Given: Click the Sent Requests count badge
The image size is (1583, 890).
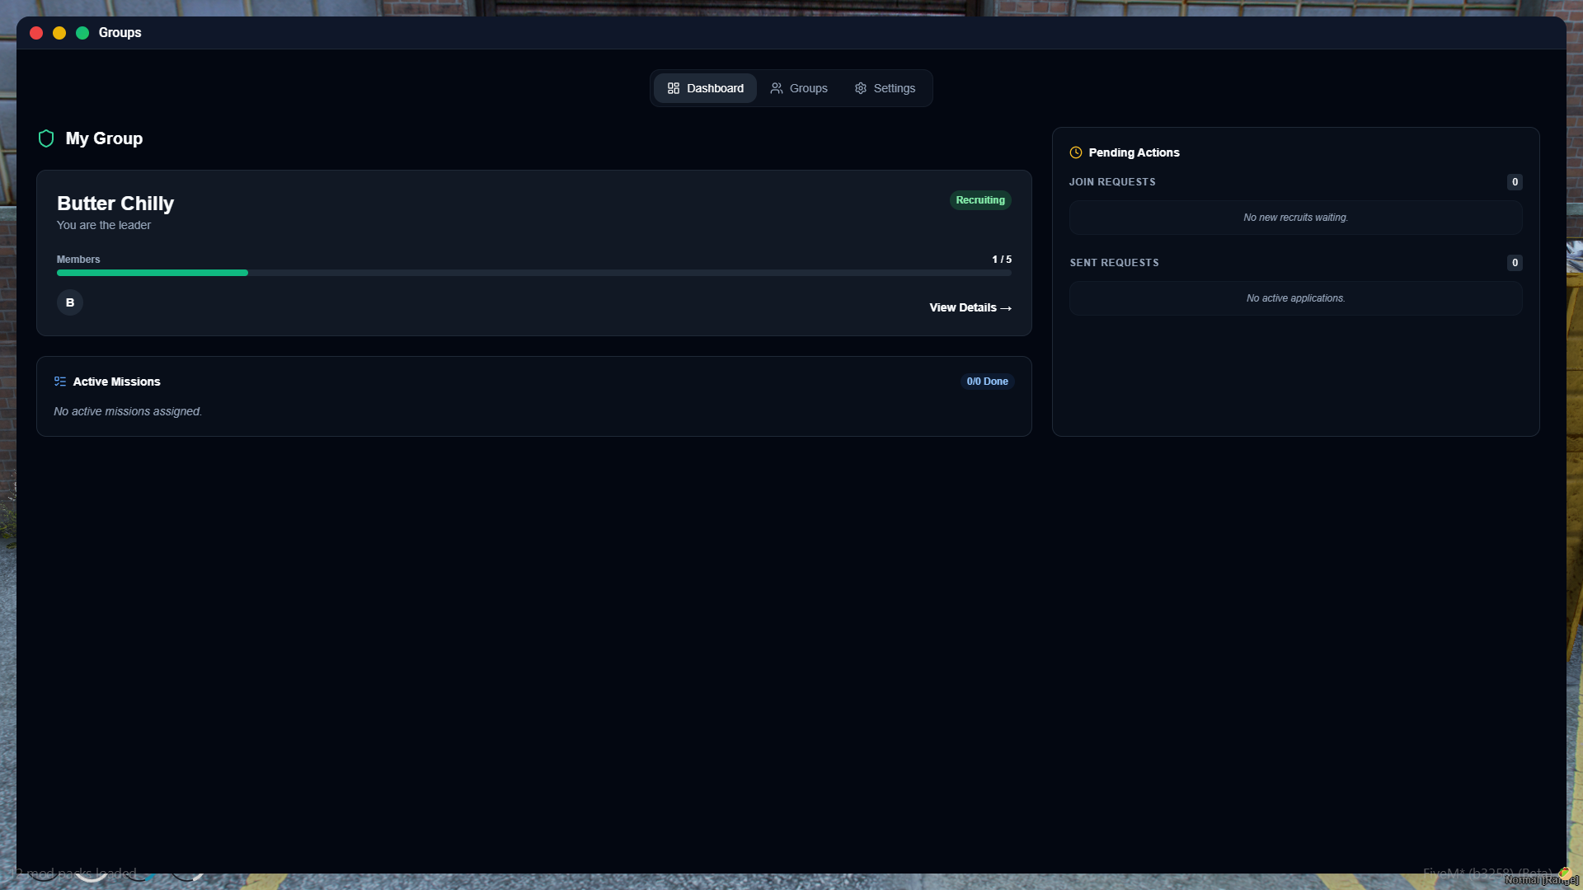Looking at the screenshot, I should [x=1515, y=263].
